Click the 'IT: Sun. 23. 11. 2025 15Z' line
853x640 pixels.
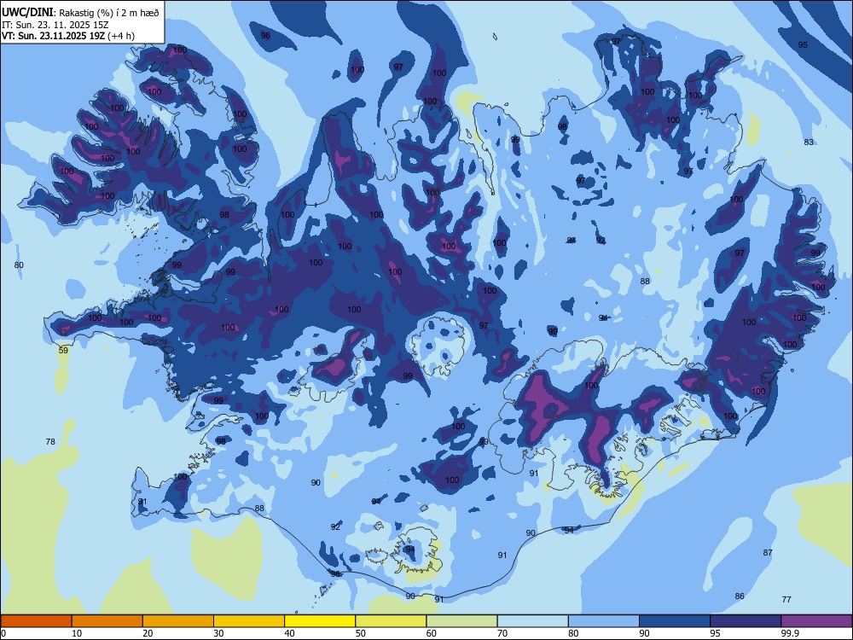(x=55, y=25)
